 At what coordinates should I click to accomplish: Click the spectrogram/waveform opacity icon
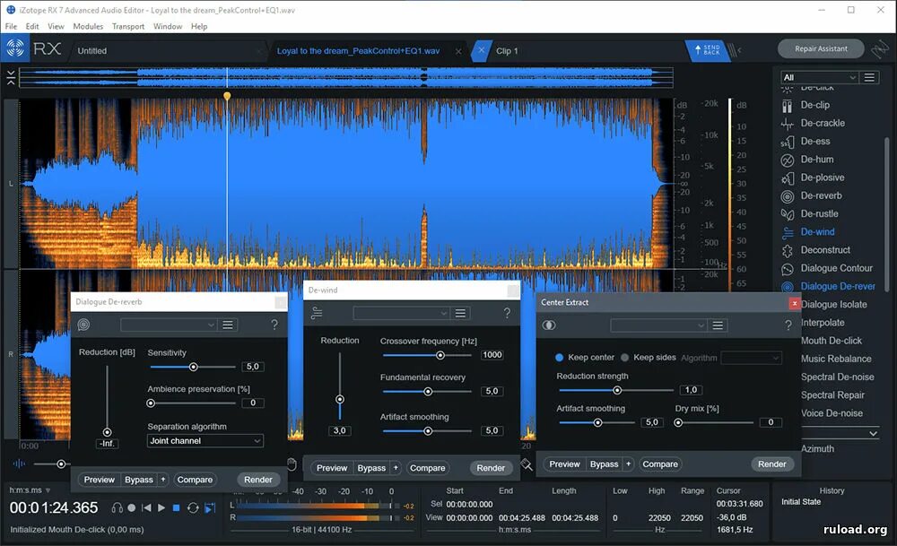[x=19, y=464]
